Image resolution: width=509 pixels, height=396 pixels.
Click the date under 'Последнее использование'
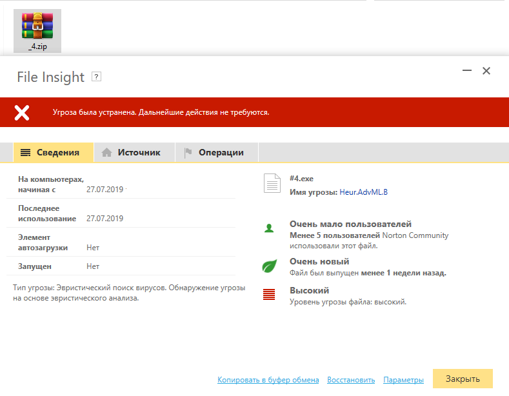click(x=105, y=219)
